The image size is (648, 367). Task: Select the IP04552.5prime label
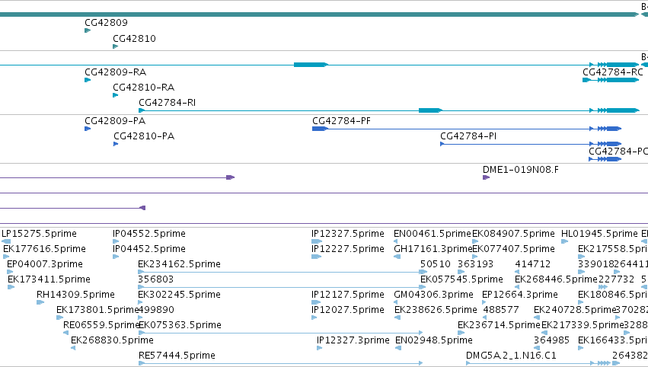149,234
